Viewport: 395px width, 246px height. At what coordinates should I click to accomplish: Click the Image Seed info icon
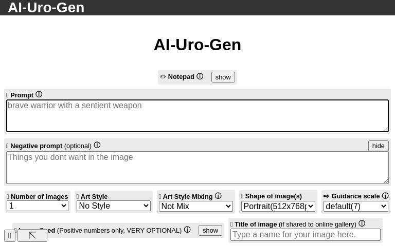click(187, 230)
